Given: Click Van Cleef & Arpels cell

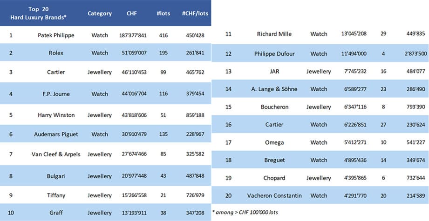Looking at the screenshot, I should (56, 154).
